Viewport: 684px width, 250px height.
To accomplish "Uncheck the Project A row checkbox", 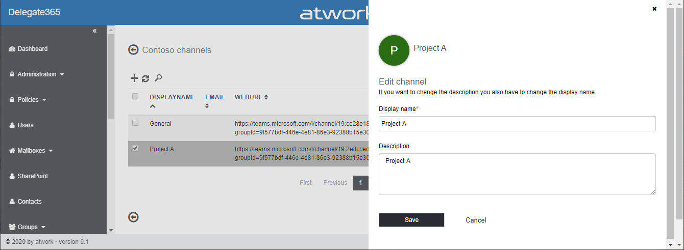I will (x=135, y=148).
